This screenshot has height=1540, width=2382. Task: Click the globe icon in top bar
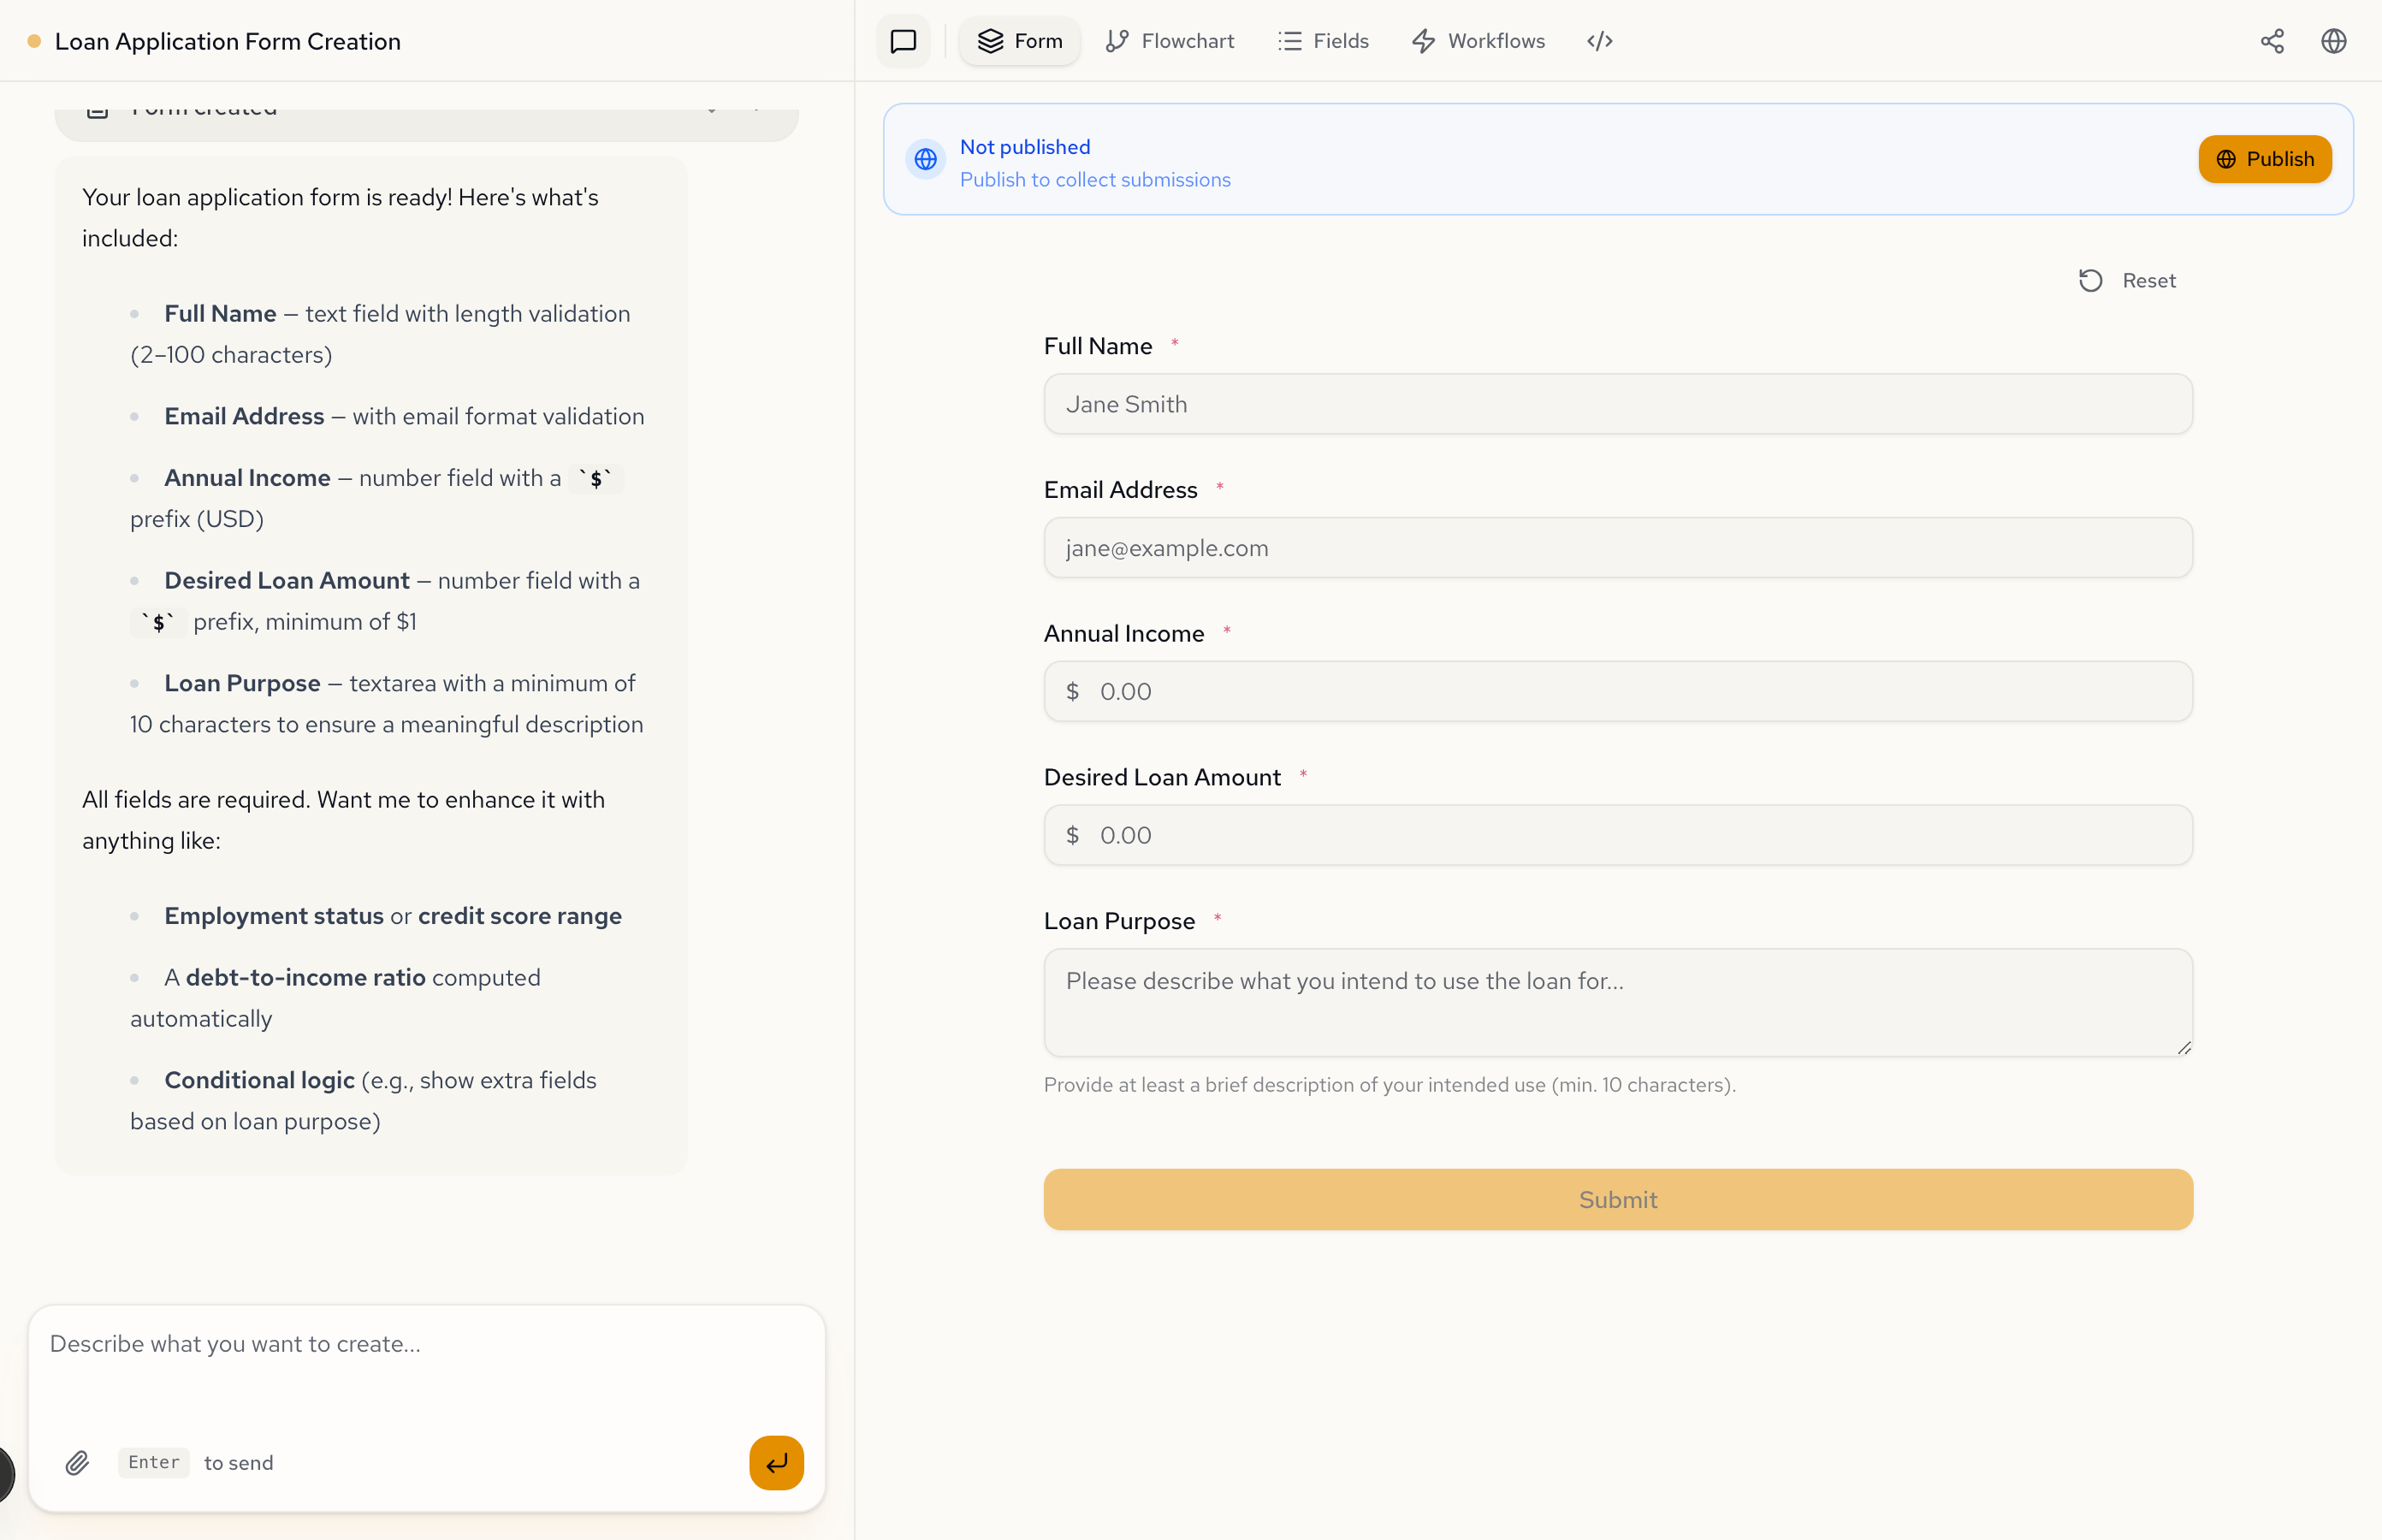pos(2333,41)
